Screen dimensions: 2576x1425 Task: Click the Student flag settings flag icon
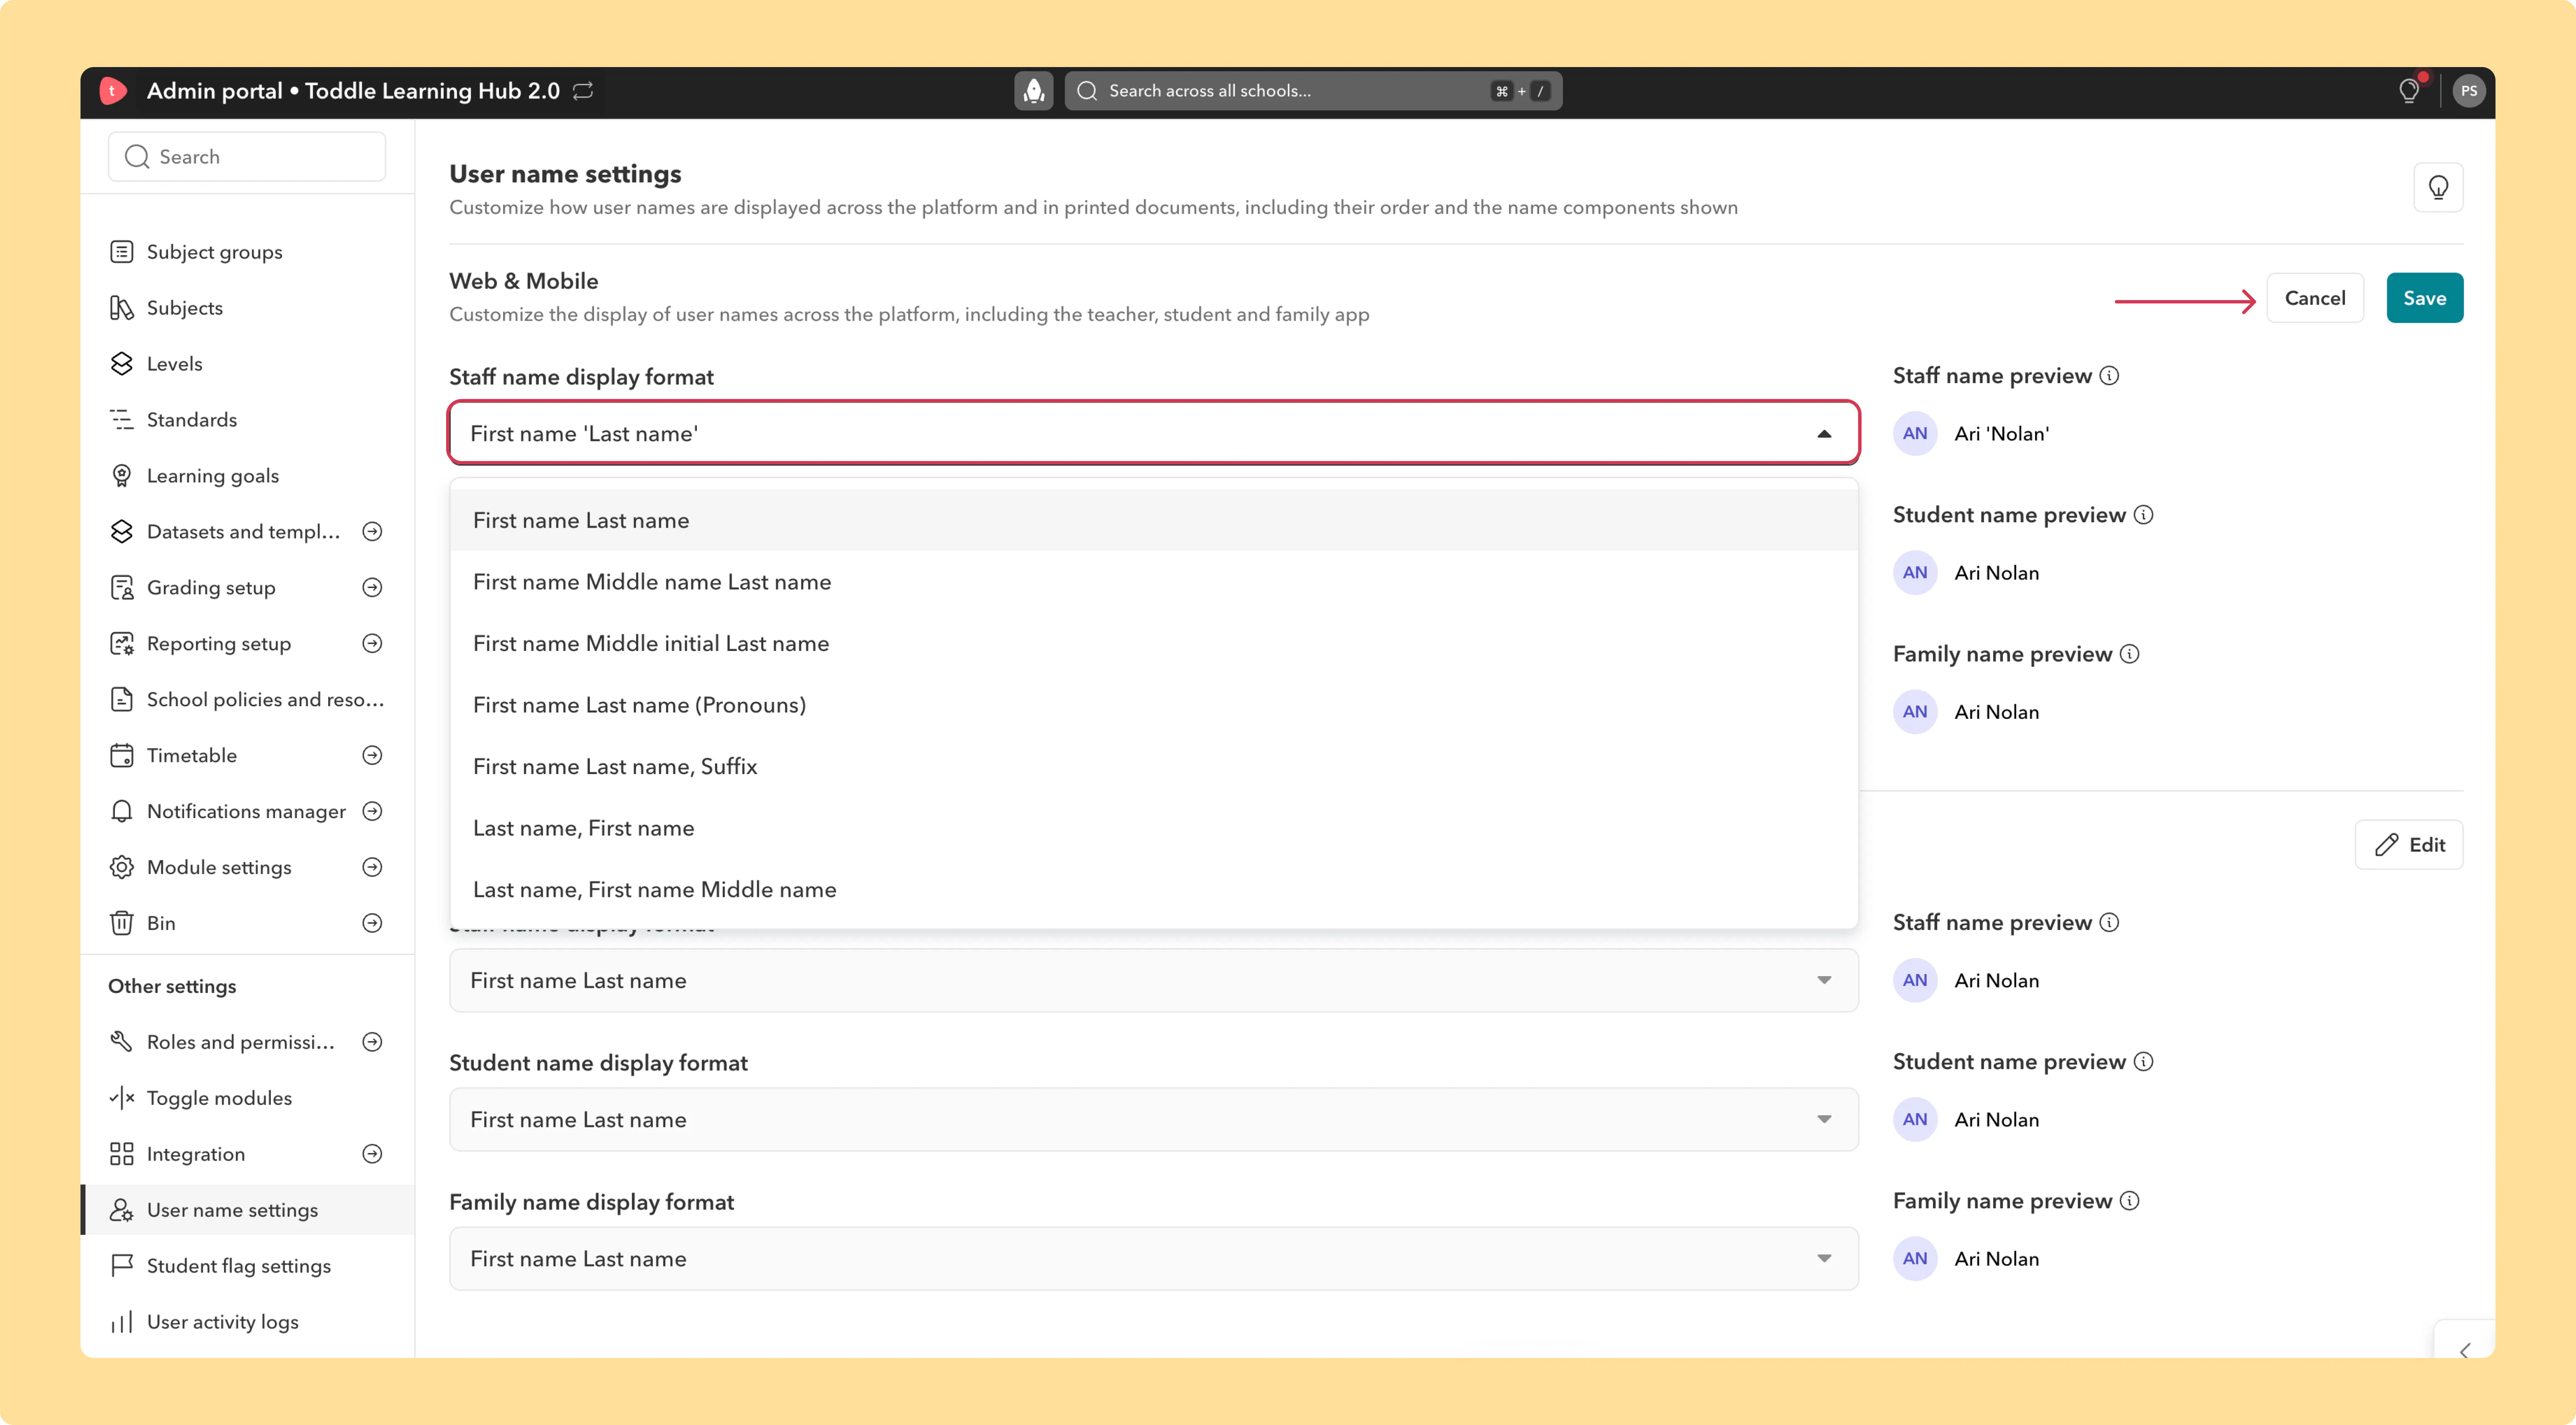[x=122, y=1266]
